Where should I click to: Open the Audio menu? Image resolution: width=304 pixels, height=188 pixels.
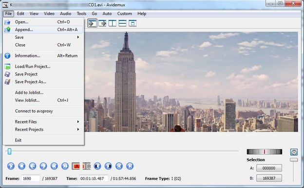click(66, 14)
